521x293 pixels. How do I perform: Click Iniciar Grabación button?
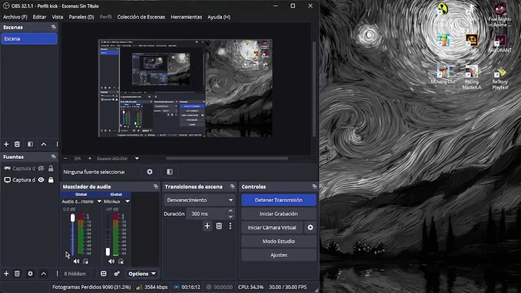279,214
